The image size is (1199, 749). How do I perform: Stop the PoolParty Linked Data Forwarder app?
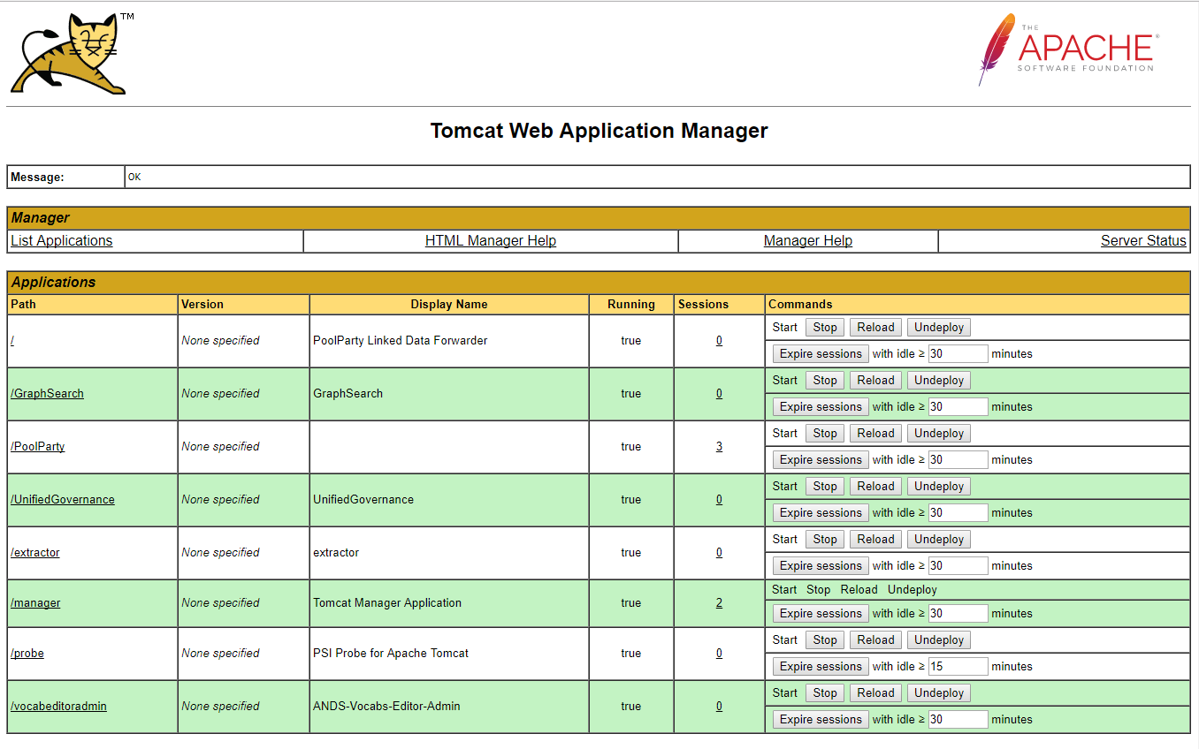(x=825, y=327)
